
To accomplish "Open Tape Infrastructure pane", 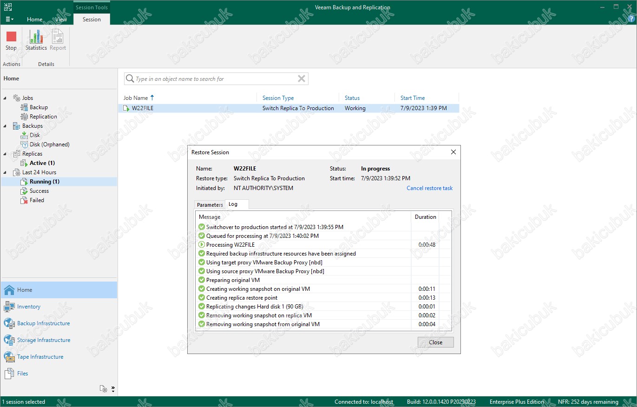I will tap(59, 357).
